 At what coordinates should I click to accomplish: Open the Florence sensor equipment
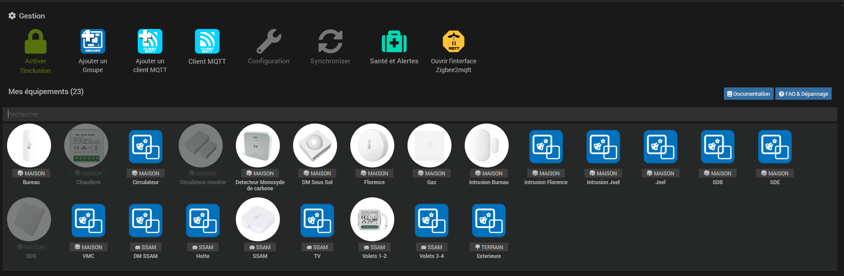tap(372, 145)
